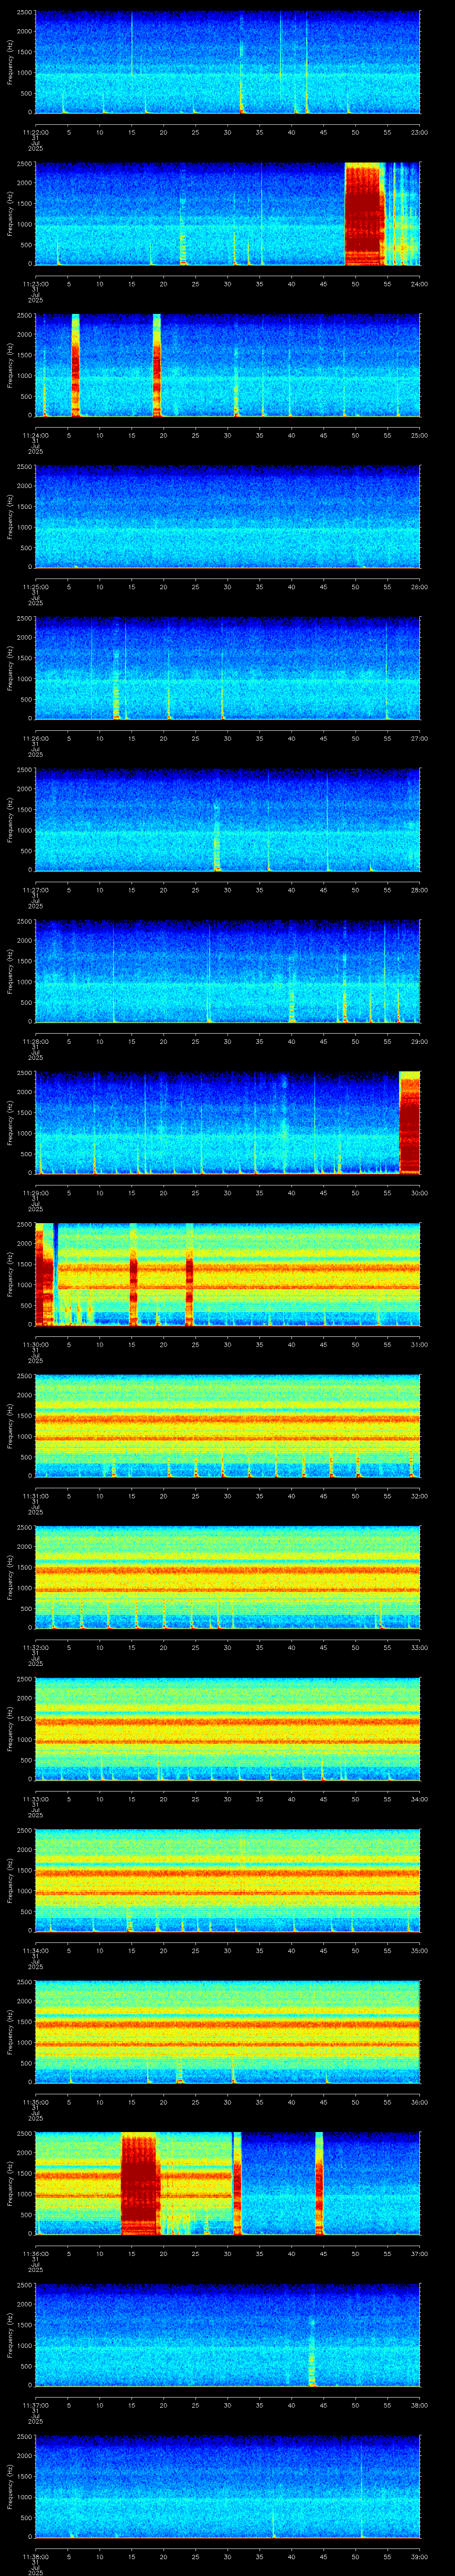This screenshot has width=455, height=2576.
Task: Click 'Frequency (Hz)' axis title of 11:37 panel
Action: pos(10,2335)
